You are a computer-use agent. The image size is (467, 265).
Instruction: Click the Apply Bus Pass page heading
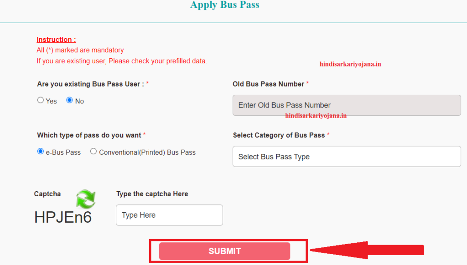(x=225, y=5)
